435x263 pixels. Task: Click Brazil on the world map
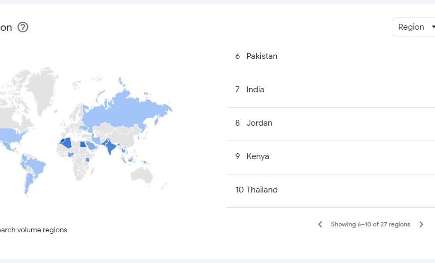point(36,166)
